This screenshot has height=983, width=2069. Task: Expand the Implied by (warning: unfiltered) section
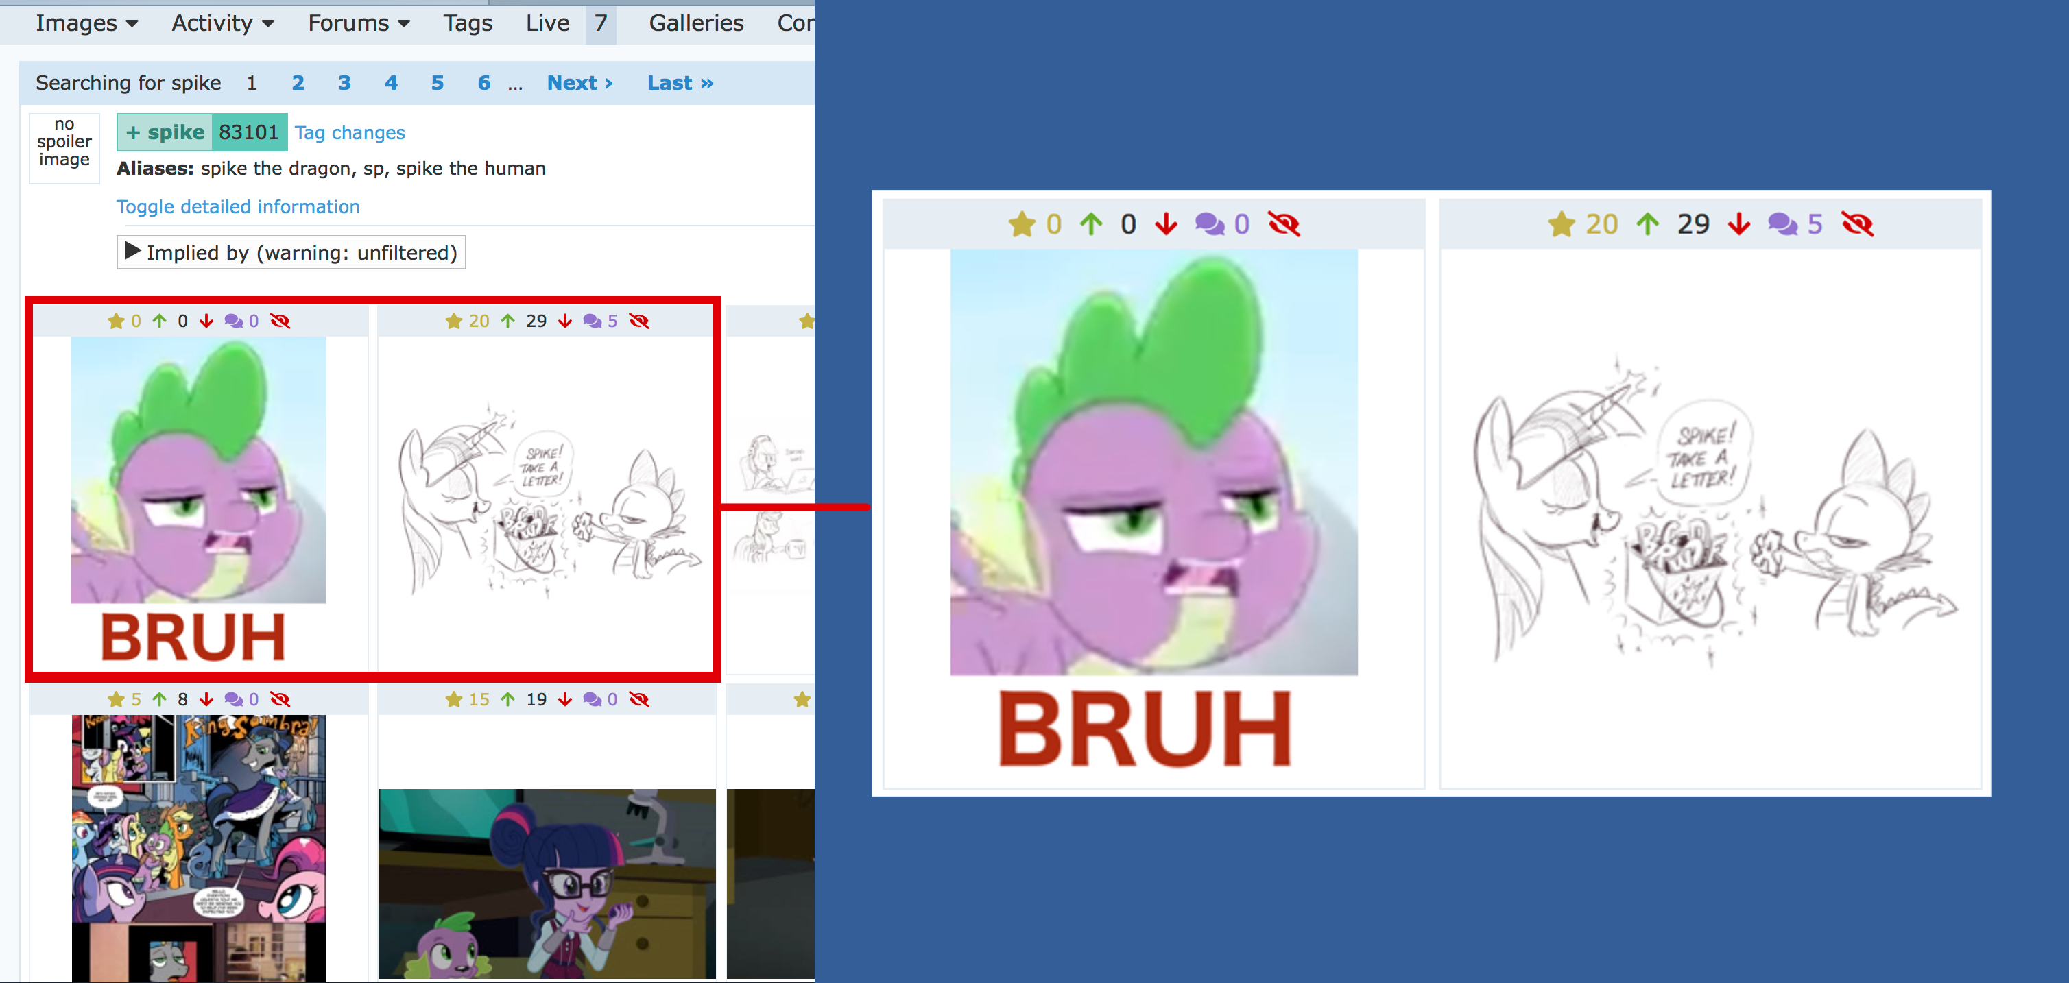click(x=291, y=253)
